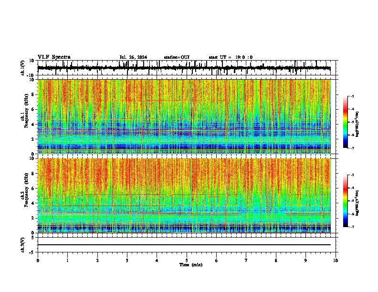
Task: Click the ch.3(V) axis label
Action: [23, 245]
